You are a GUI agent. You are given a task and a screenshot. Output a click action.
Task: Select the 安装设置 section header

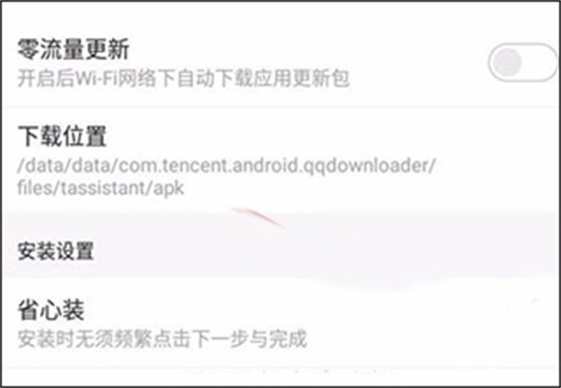56,251
